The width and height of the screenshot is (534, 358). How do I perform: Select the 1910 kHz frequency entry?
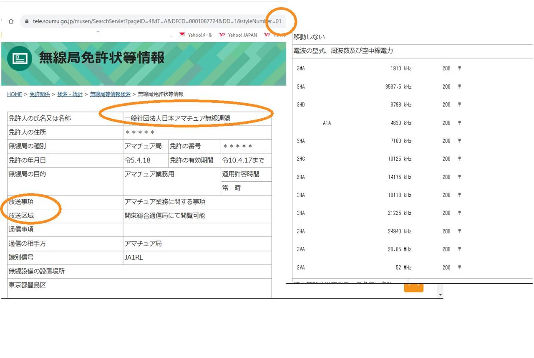coord(400,69)
